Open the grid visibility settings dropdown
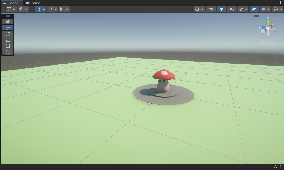 pos(44,9)
